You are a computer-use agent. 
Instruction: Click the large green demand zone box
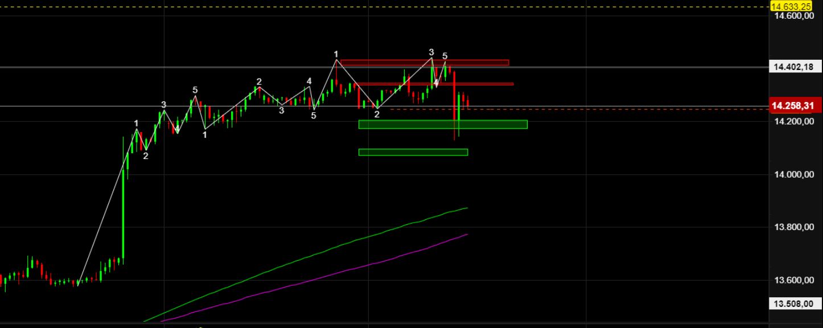coord(443,124)
